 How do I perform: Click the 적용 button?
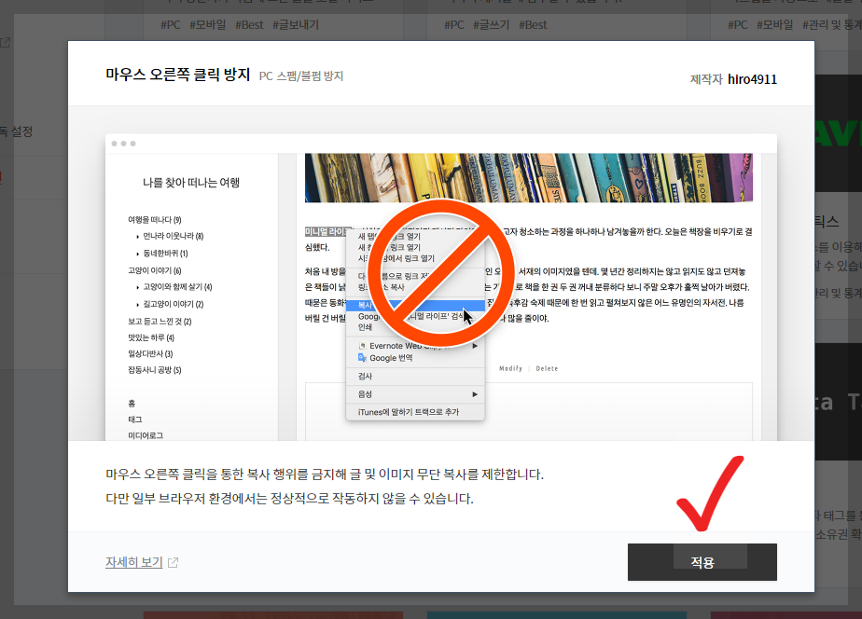click(x=702, y=562)
